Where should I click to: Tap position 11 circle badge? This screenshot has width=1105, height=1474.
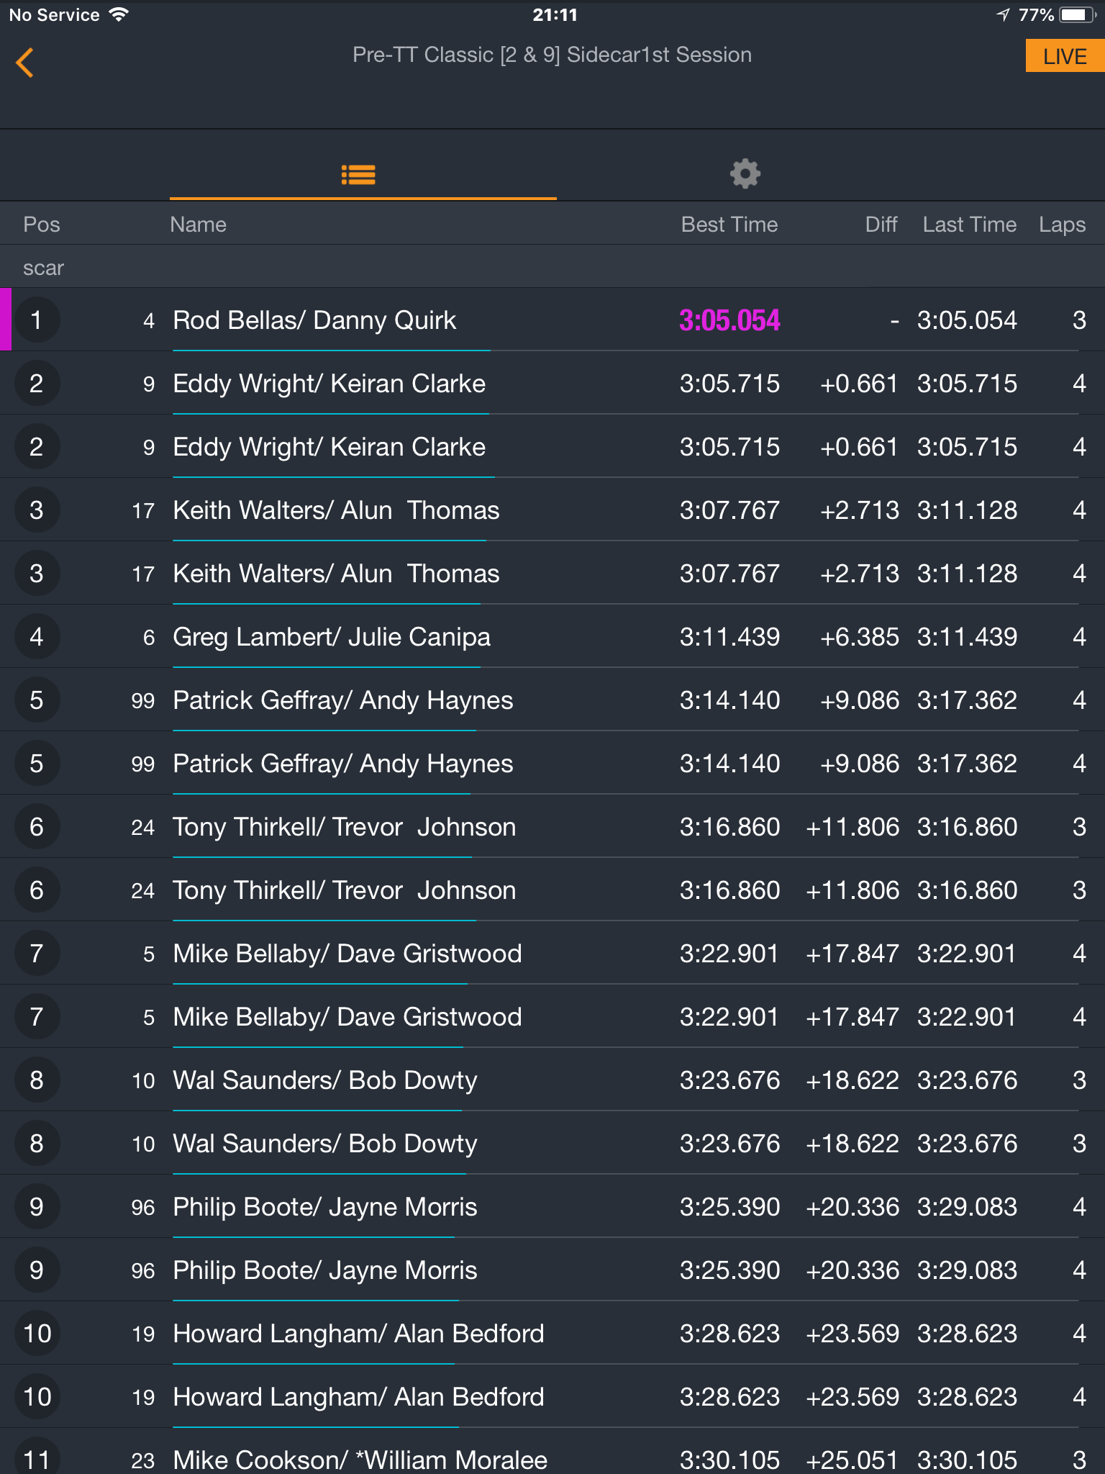37,1457
